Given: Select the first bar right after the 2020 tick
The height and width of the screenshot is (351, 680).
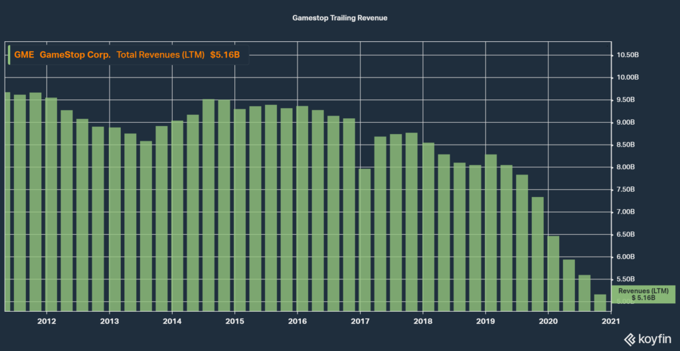Looking at the screenshot, I should pos(553,273).
